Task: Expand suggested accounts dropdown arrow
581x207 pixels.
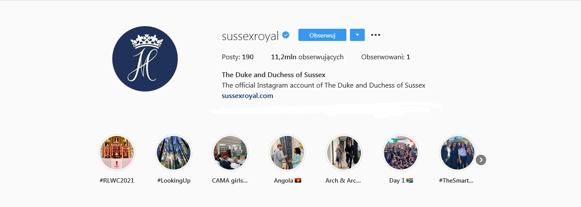Action: (357, 35)
